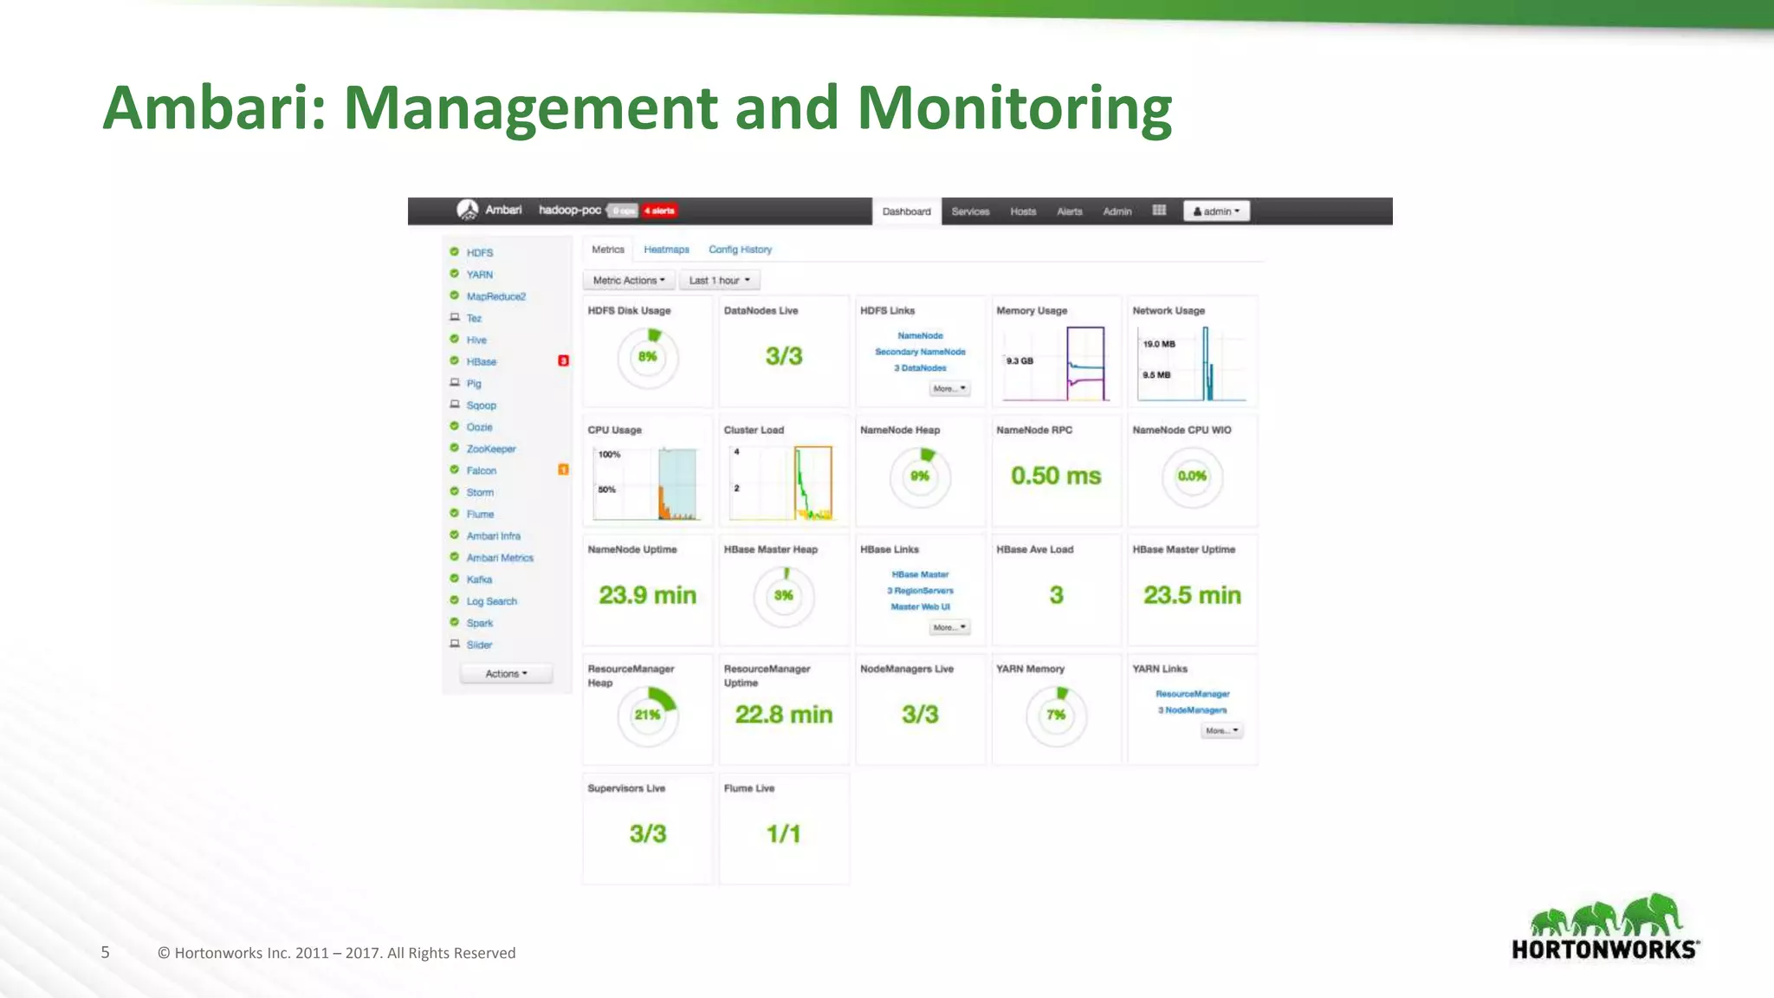Open the 3 NodeManagers link
The height and width of the screenshot is (998, 1774).
(x=1192, y=710)
